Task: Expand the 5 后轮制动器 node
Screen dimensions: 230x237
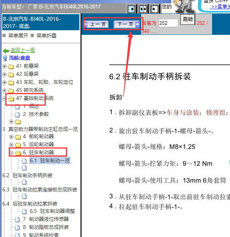Action: click(x=11, y=145)
